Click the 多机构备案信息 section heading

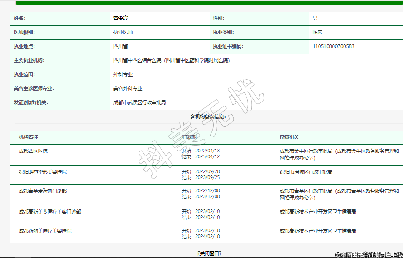[x=208, y=117]
